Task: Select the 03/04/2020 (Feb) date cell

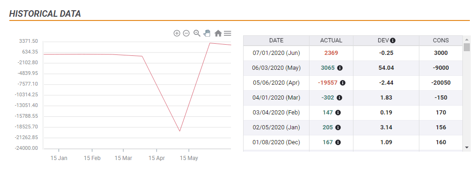Action: click(276, 113)
